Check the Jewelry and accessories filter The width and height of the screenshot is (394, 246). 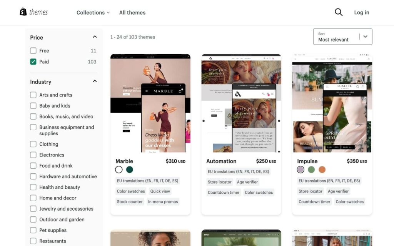tap(33, 209)
